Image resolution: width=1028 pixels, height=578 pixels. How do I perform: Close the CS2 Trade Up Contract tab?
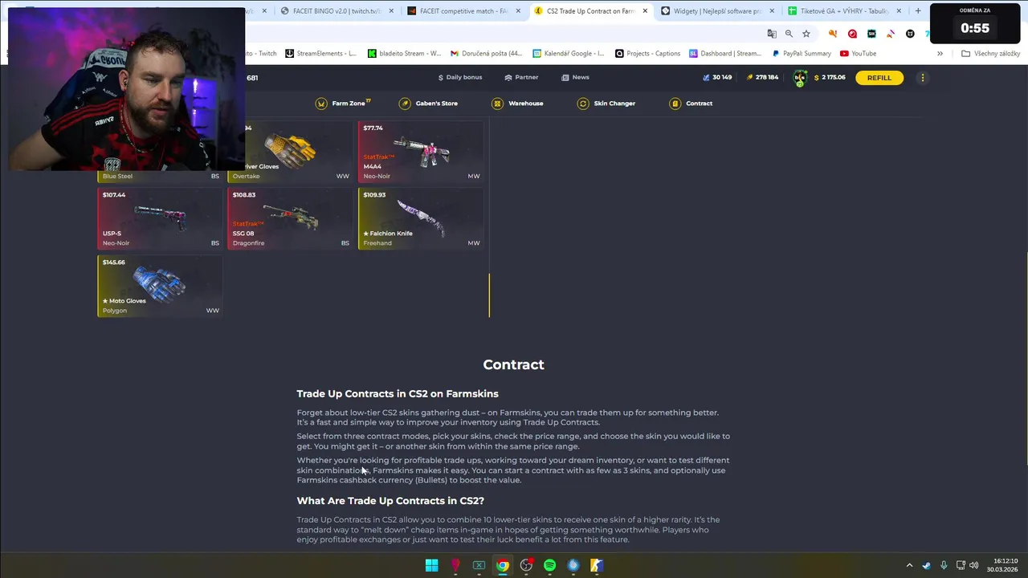click(x=645, y=11)
